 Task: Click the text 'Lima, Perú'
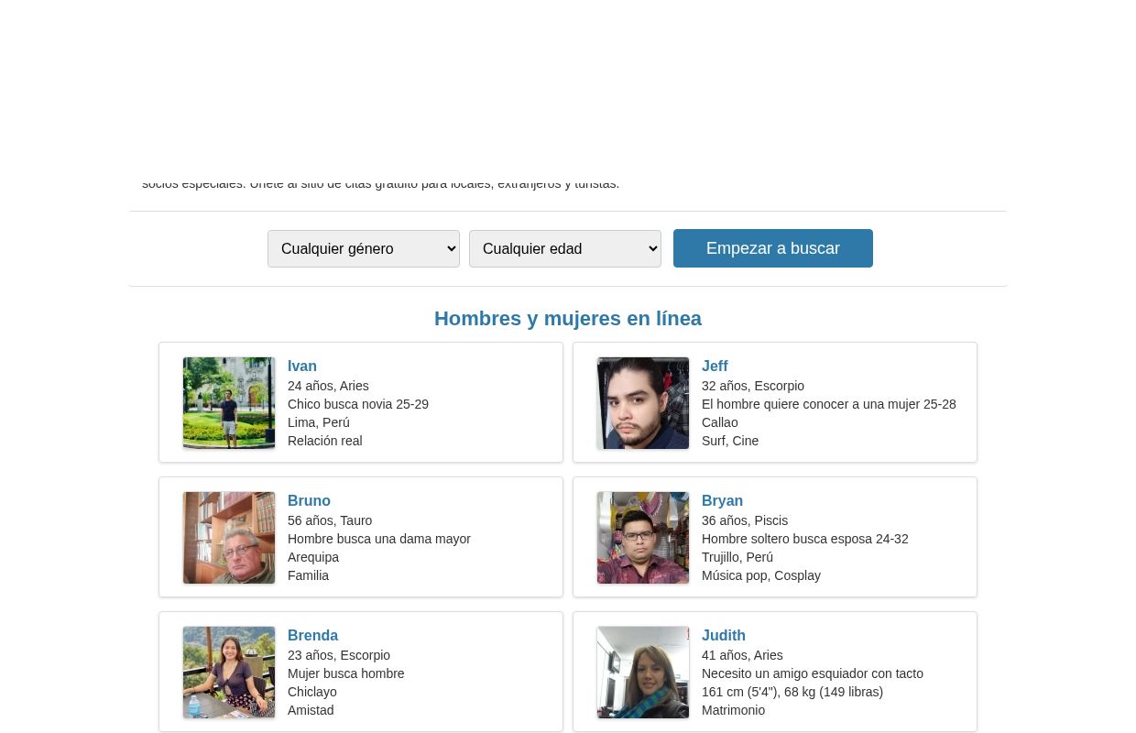[x=319, y=422]
